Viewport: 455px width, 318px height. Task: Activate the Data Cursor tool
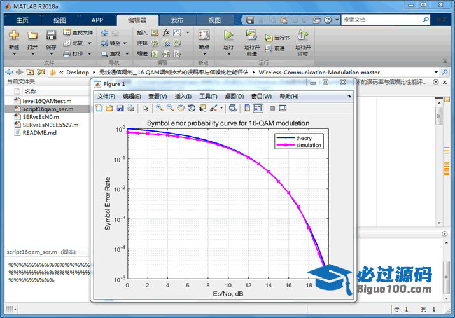[202, 108]
